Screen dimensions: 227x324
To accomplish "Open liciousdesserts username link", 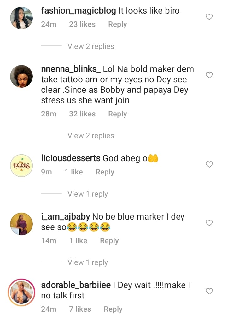I will [71, 158].
